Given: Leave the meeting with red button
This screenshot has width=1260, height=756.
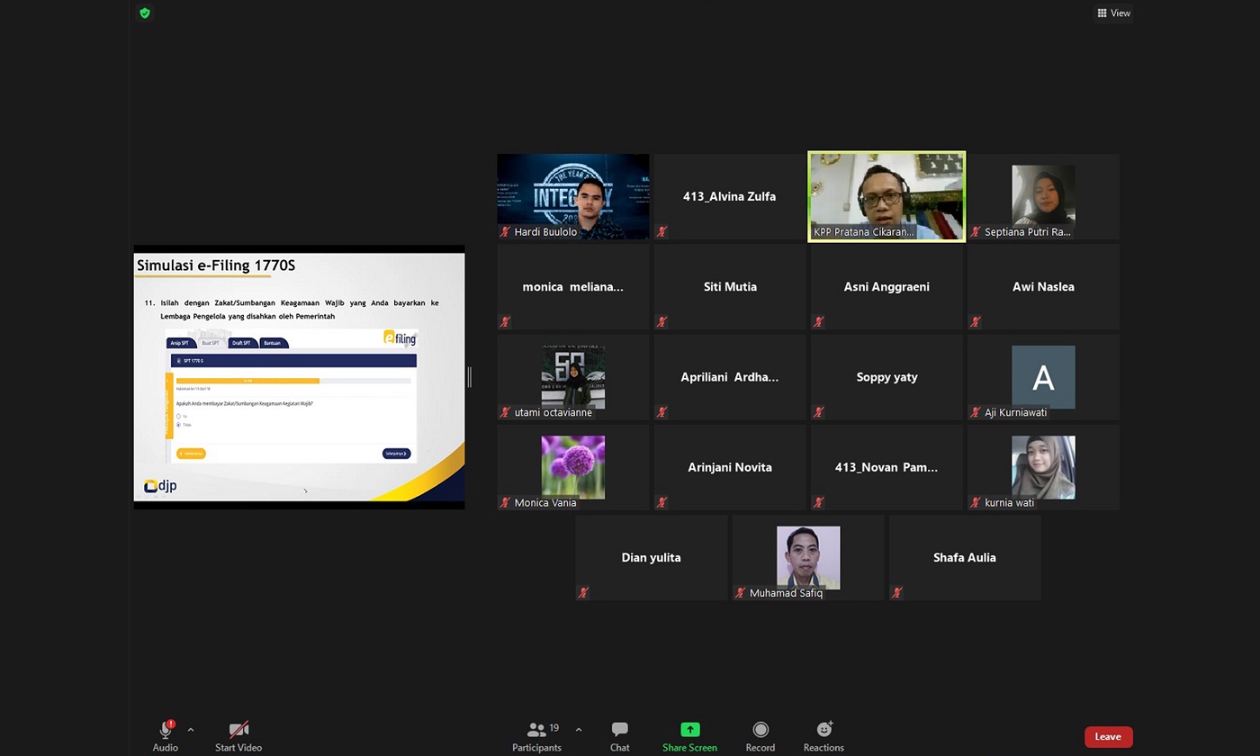Looking at the screenshot, I should [x=1108, y=736].
